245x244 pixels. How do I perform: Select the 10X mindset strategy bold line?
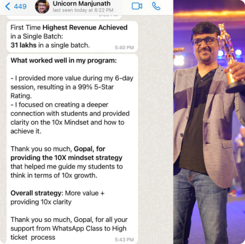coord(67,158)
